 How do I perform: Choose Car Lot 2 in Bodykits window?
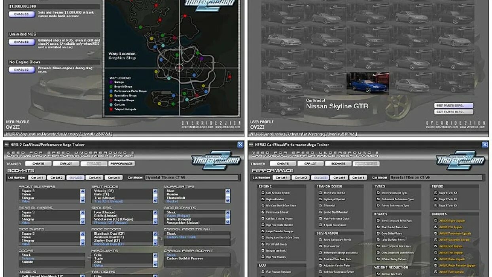[x=57, y=178]
